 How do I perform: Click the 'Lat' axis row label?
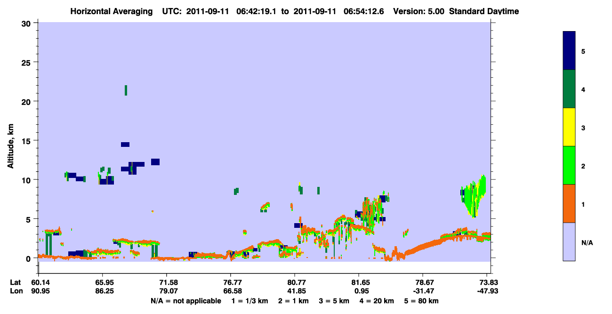pos(16,282)
